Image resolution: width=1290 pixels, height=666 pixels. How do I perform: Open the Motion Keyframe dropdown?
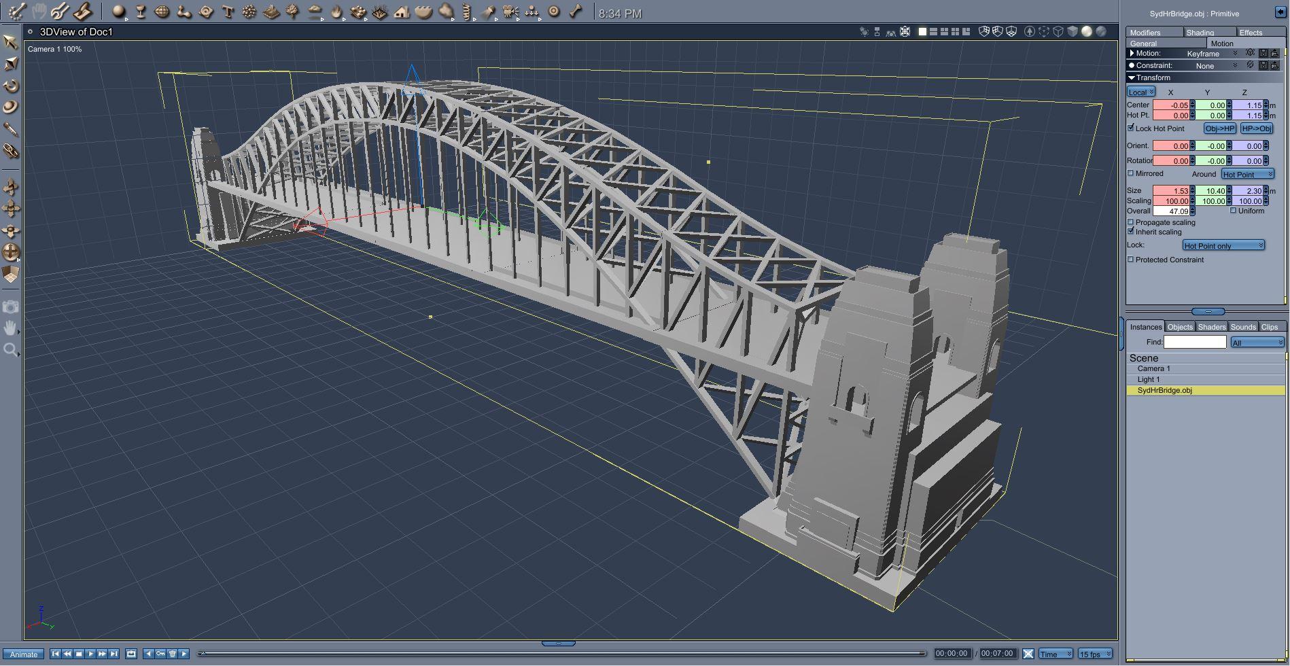(1212, 54)
